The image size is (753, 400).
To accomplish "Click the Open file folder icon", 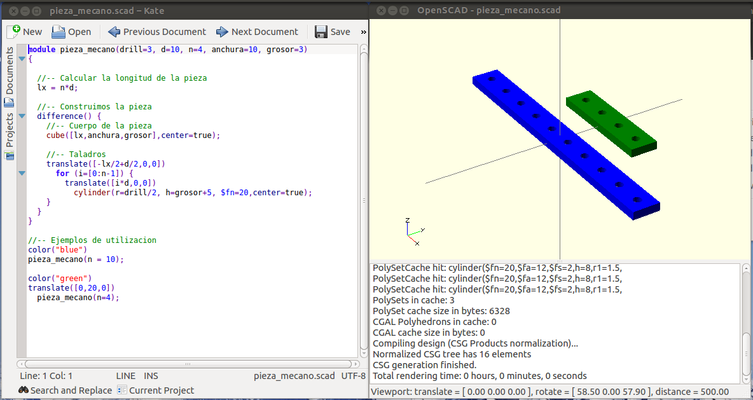I will [59, 32].
